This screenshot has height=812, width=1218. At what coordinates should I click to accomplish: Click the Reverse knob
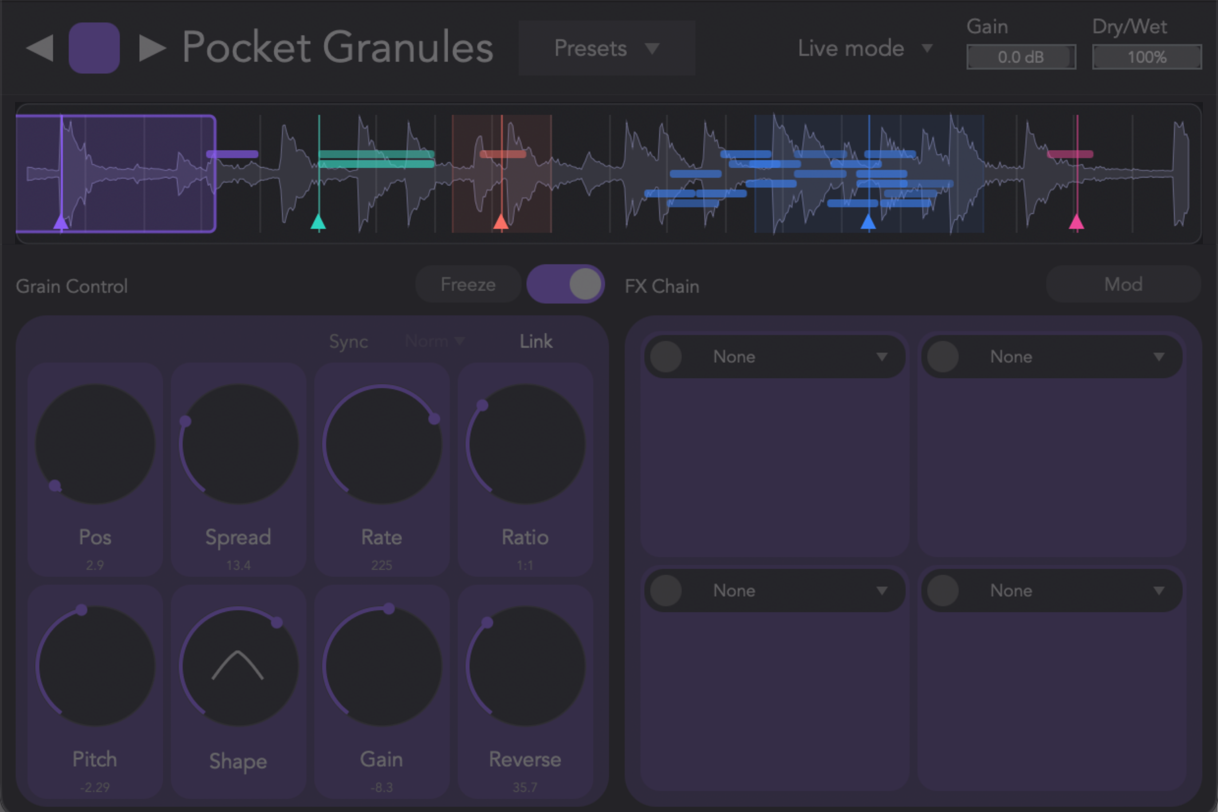point(525,666)
